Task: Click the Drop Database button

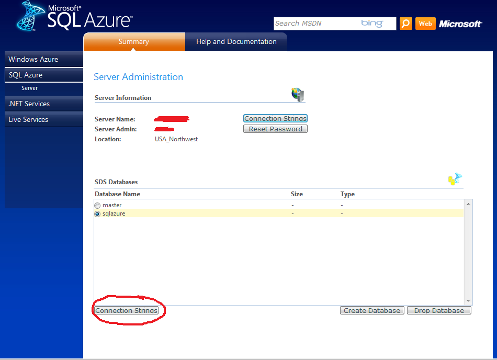Action: point(439,311)
